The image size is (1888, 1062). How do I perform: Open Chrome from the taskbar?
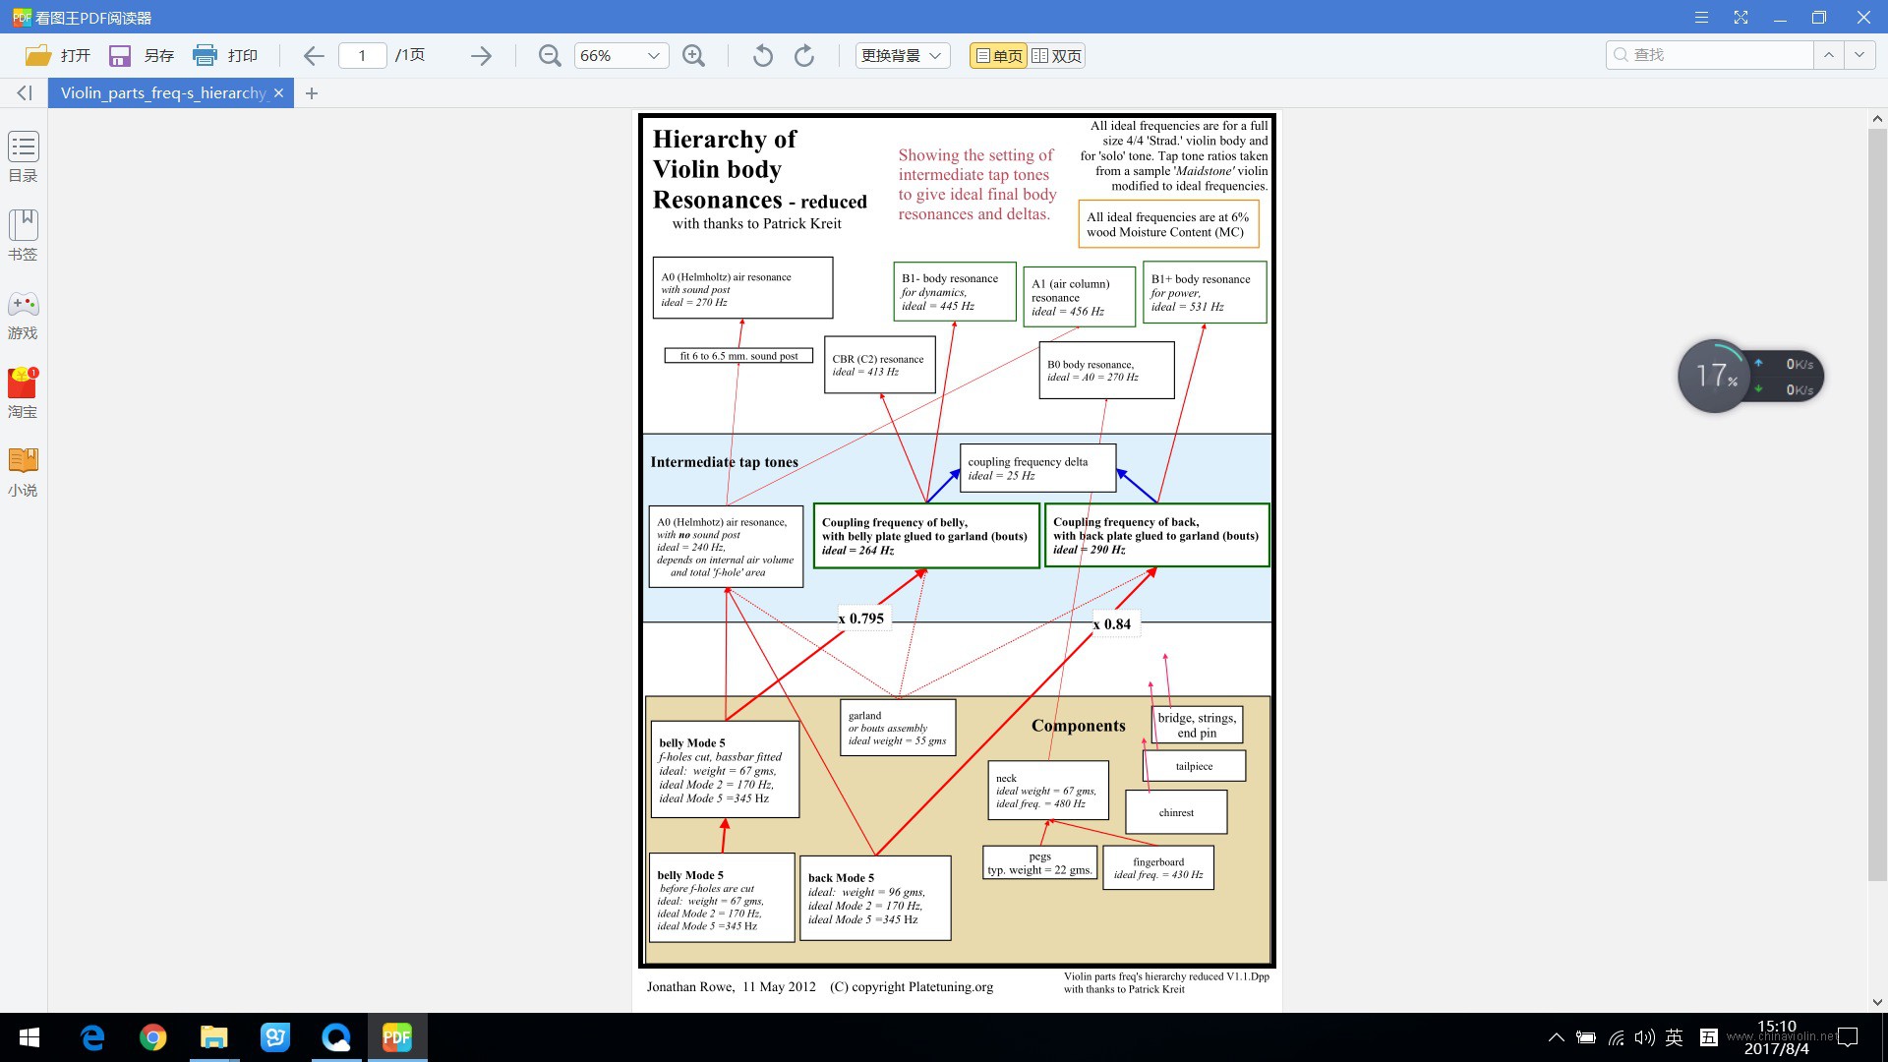pyautogui.click(x=153, y=1037)
